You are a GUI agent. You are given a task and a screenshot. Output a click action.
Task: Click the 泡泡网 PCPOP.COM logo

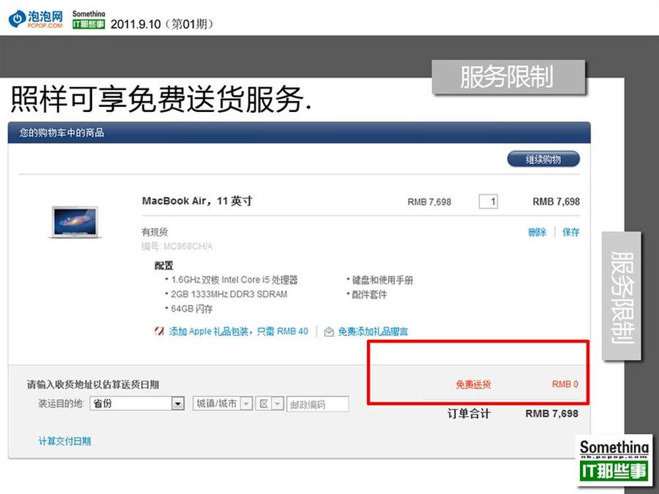[x=36, y=19]
